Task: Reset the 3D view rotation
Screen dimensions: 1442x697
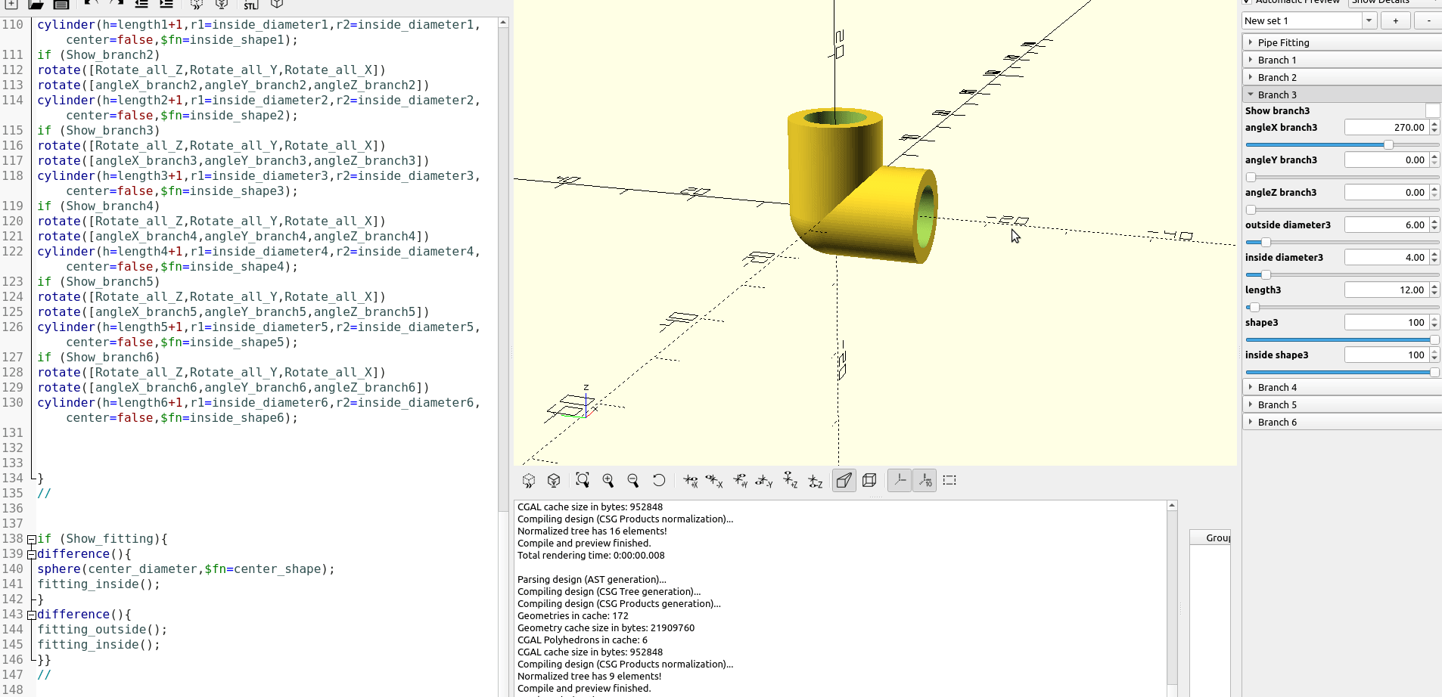Action: pyautogui.click(x=658, y=480)
